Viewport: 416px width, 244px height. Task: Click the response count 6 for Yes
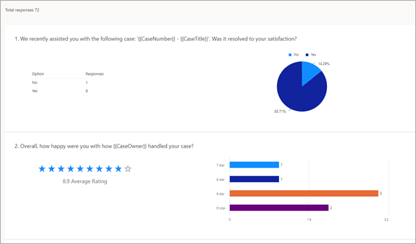86,91
